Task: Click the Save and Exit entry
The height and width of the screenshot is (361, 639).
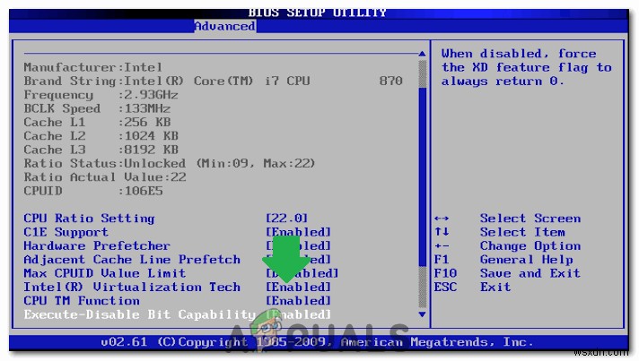Action: point(530,273)
